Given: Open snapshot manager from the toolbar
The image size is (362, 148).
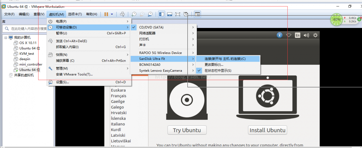Looking at the screenshot, I should tap(150, 14).
